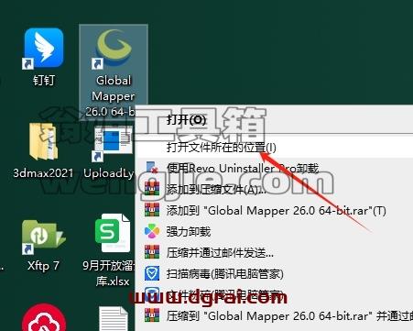Choose 扫描病毒(腾讯电脑管家) entry
Screen dimensions: 413x331
click(274, 273)
